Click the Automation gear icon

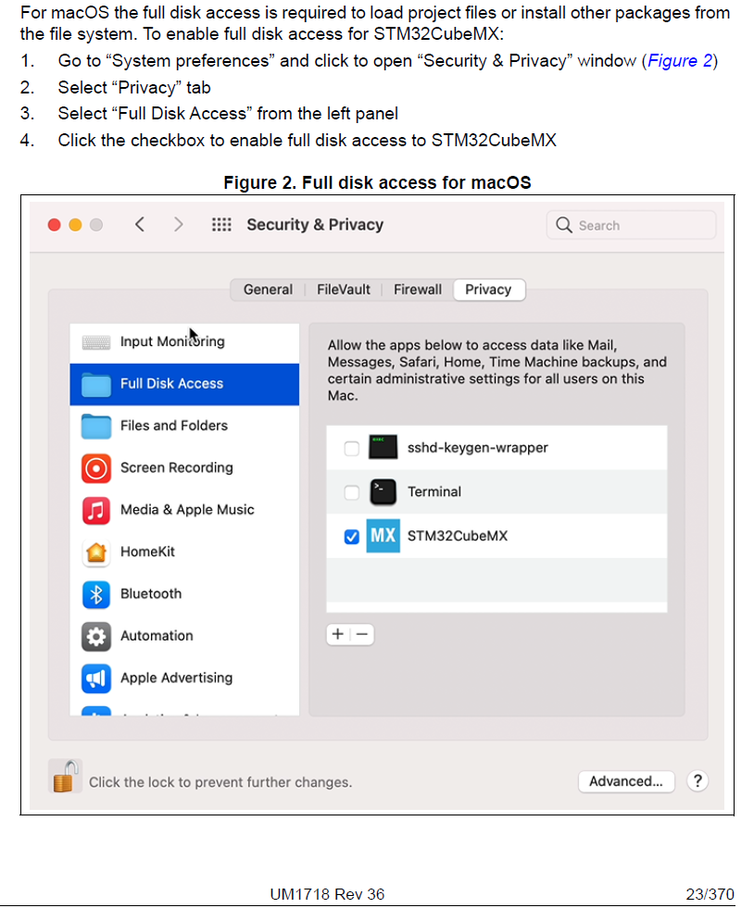click(96, 637)
